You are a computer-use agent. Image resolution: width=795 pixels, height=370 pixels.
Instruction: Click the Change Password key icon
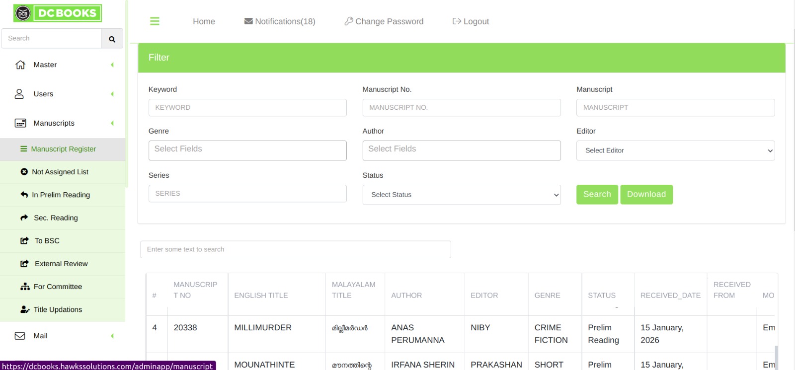click(x=349, y=21)
